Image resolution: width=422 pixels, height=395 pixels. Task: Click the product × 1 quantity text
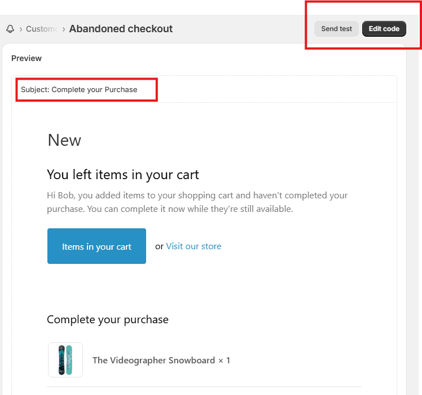tap(224, 360)
